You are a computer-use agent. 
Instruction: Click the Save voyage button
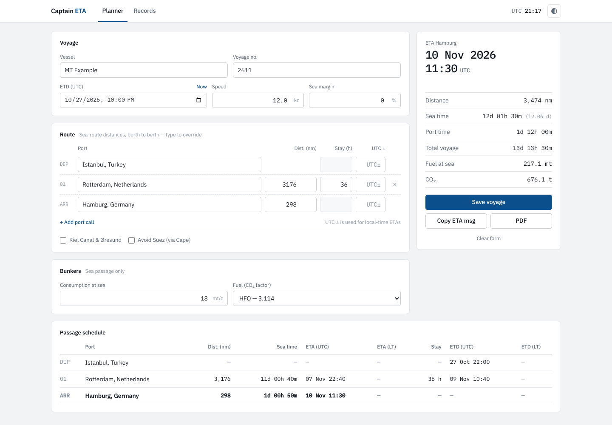(489, 202)
